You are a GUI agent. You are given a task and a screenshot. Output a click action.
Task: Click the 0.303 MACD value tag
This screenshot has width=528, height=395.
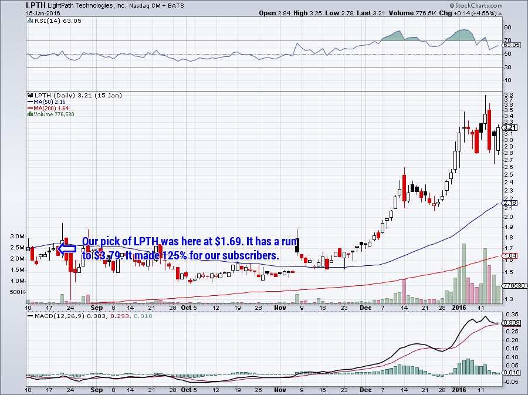coord(512,323)
